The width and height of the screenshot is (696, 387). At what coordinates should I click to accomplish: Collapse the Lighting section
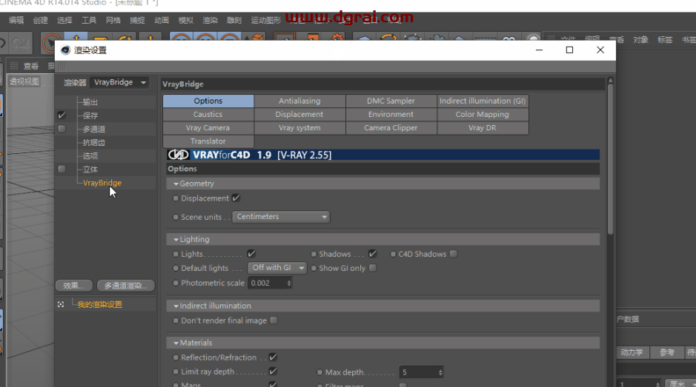[176, 240]
